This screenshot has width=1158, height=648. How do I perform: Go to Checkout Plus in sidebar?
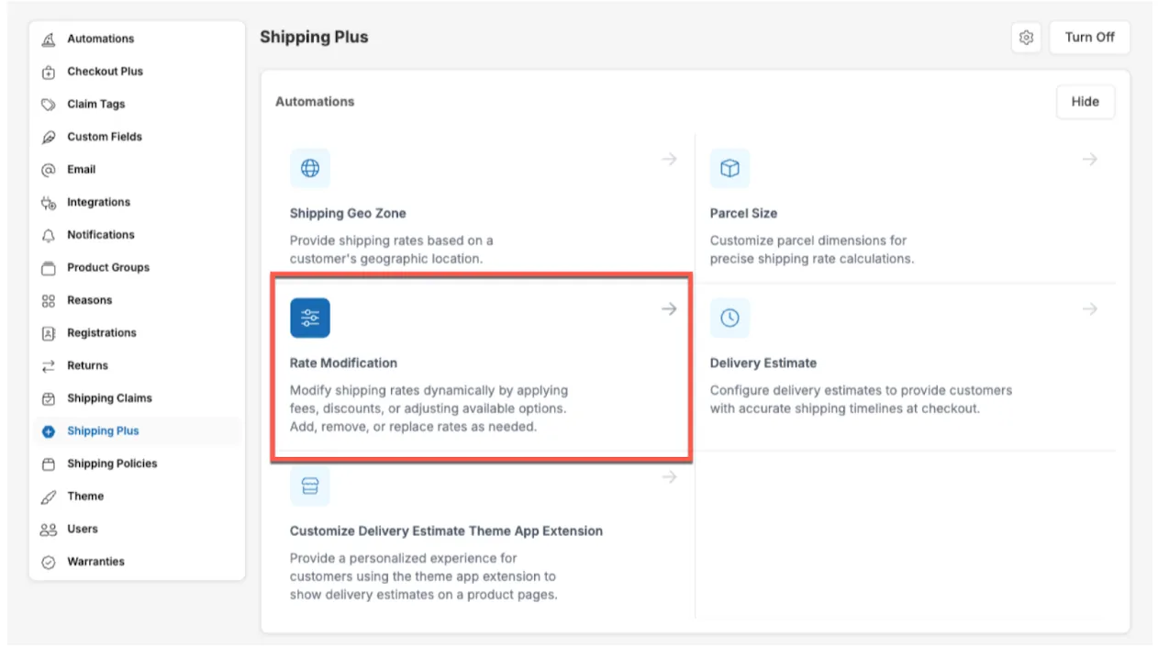coord(105,72)
